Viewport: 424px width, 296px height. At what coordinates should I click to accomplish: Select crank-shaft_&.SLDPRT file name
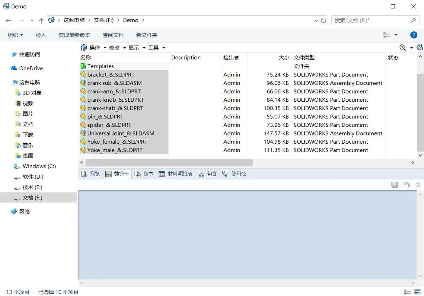[115, 108]
